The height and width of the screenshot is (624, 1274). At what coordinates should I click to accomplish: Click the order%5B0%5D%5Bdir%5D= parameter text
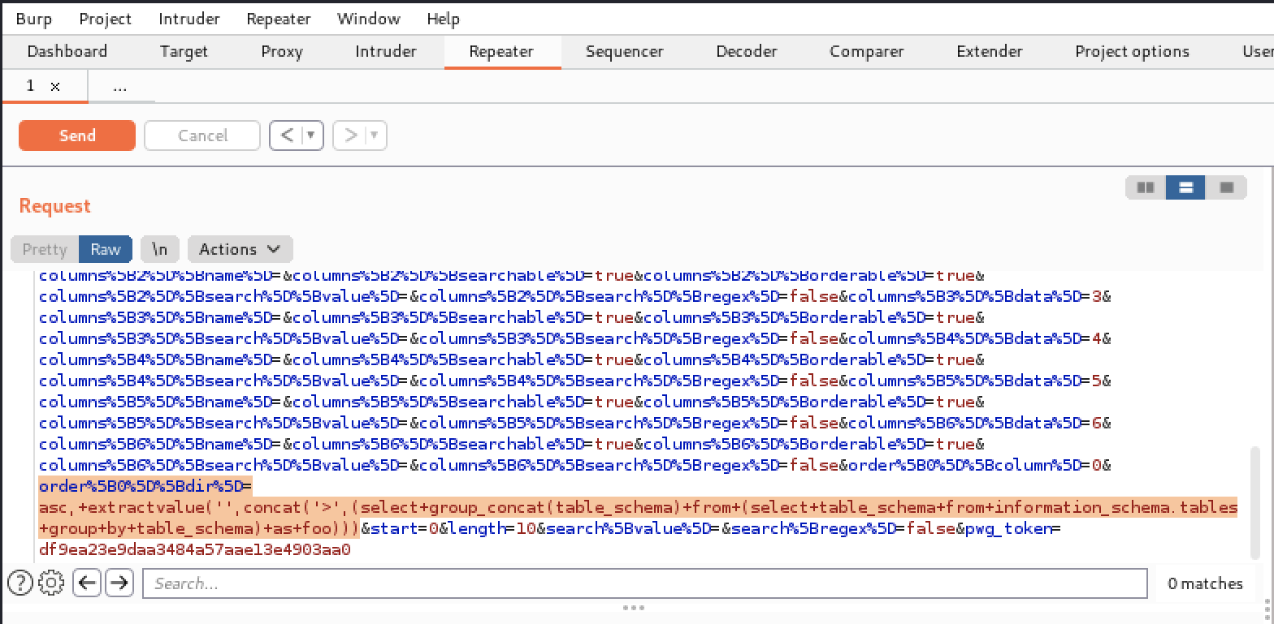(x=146, y=486)
